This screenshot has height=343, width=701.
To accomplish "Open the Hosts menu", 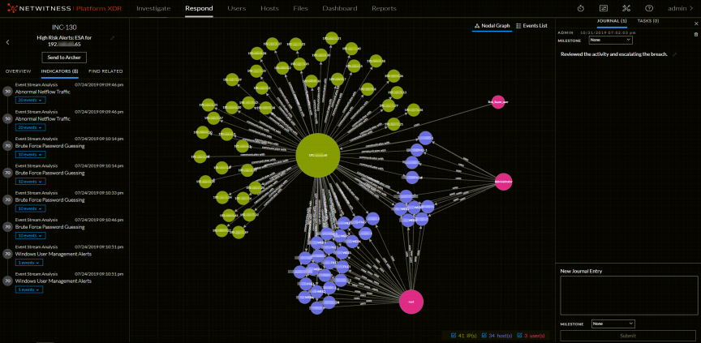I will point(269,8).
